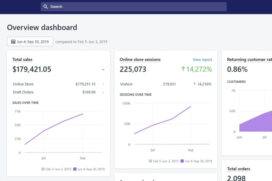Click the green 14,272% increase indicator
Image resolution: width=272 pixels, height=181 pixels.
(197, 69)
